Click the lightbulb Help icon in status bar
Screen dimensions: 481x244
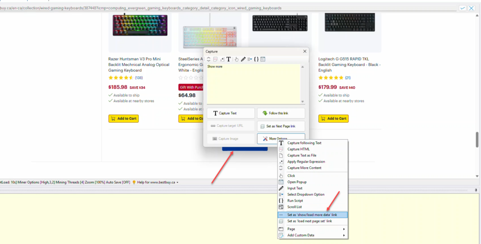point(134,182)
